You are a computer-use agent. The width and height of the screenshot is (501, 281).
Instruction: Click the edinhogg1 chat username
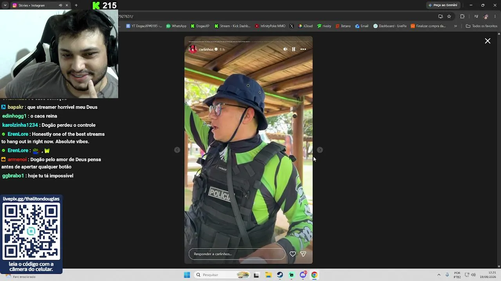14,116
